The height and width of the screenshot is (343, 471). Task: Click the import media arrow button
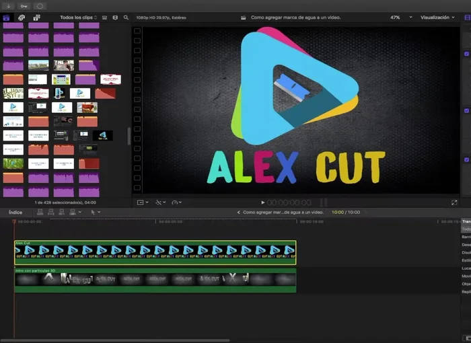pos(7,5)
